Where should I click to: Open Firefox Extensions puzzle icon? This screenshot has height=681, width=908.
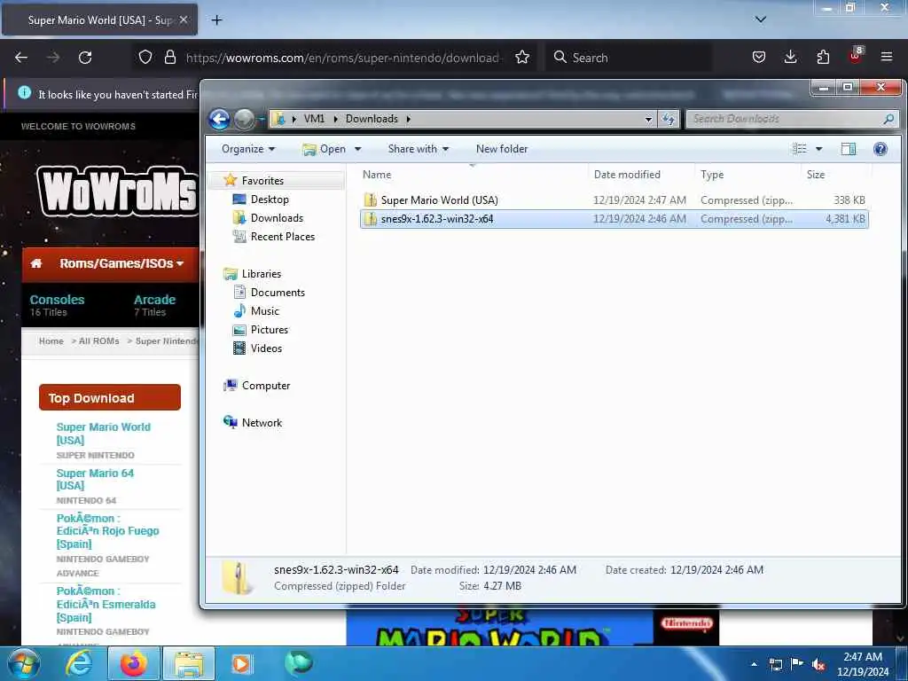point(823,57)
